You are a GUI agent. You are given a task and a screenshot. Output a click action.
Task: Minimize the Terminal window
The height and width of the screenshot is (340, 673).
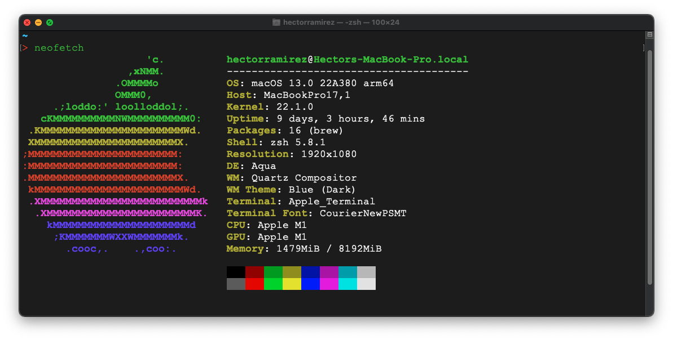(x=38, y=23)
